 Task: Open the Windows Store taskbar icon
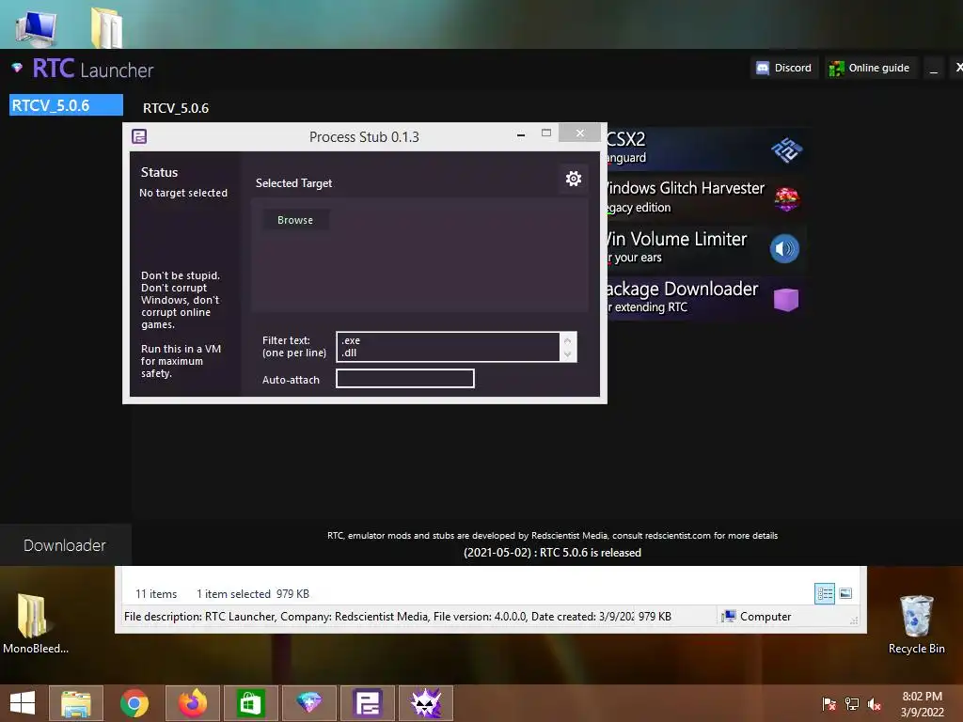coord(250,703)
